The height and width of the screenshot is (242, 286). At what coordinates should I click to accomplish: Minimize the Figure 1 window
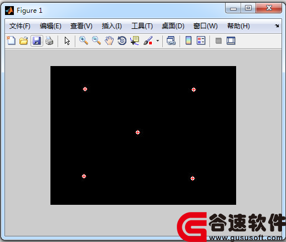(x=233, y=8)
